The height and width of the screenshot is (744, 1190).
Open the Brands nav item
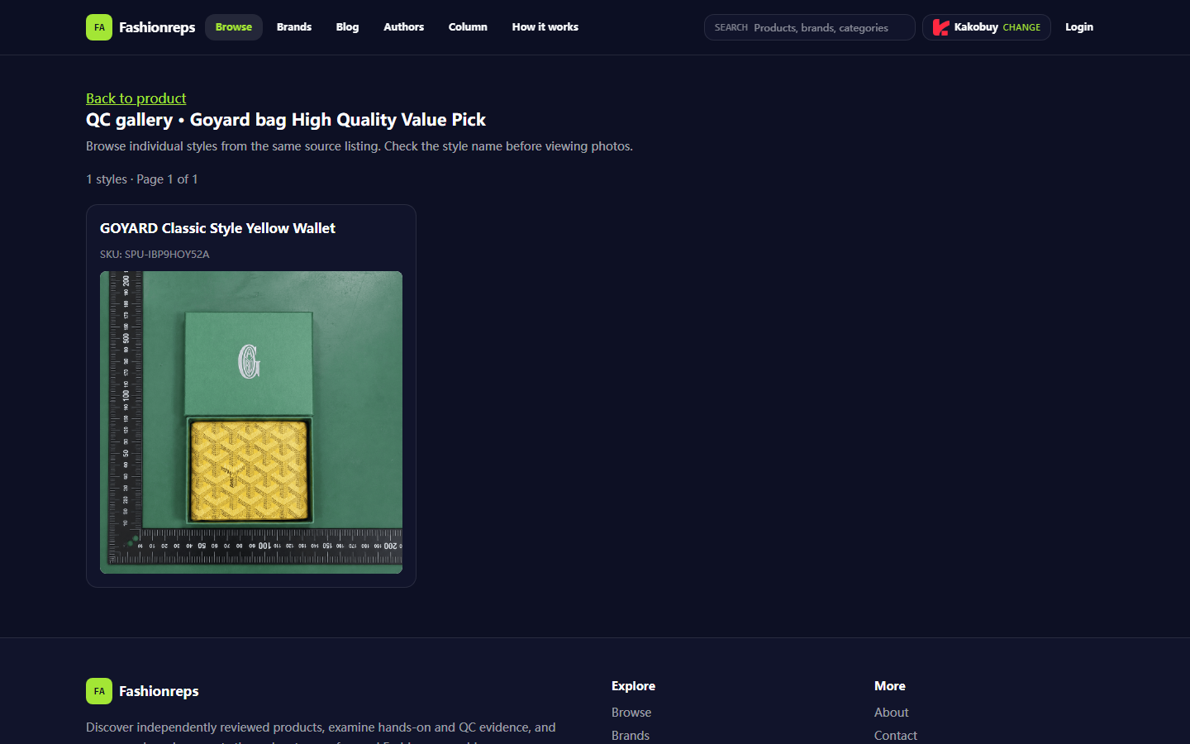(294, 27)
